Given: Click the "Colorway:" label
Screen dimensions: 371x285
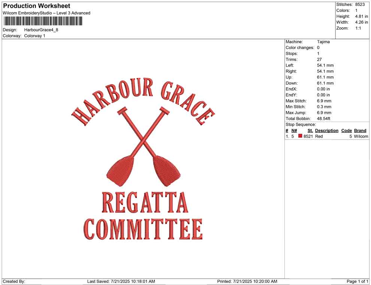Looking at the screenshot, I should click(x=12, y=36).
